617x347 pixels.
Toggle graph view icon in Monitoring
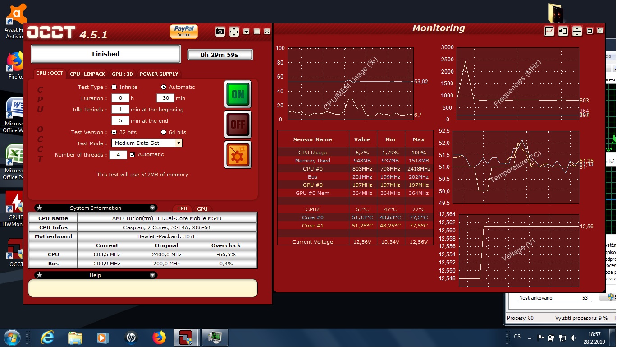point(549,31)
